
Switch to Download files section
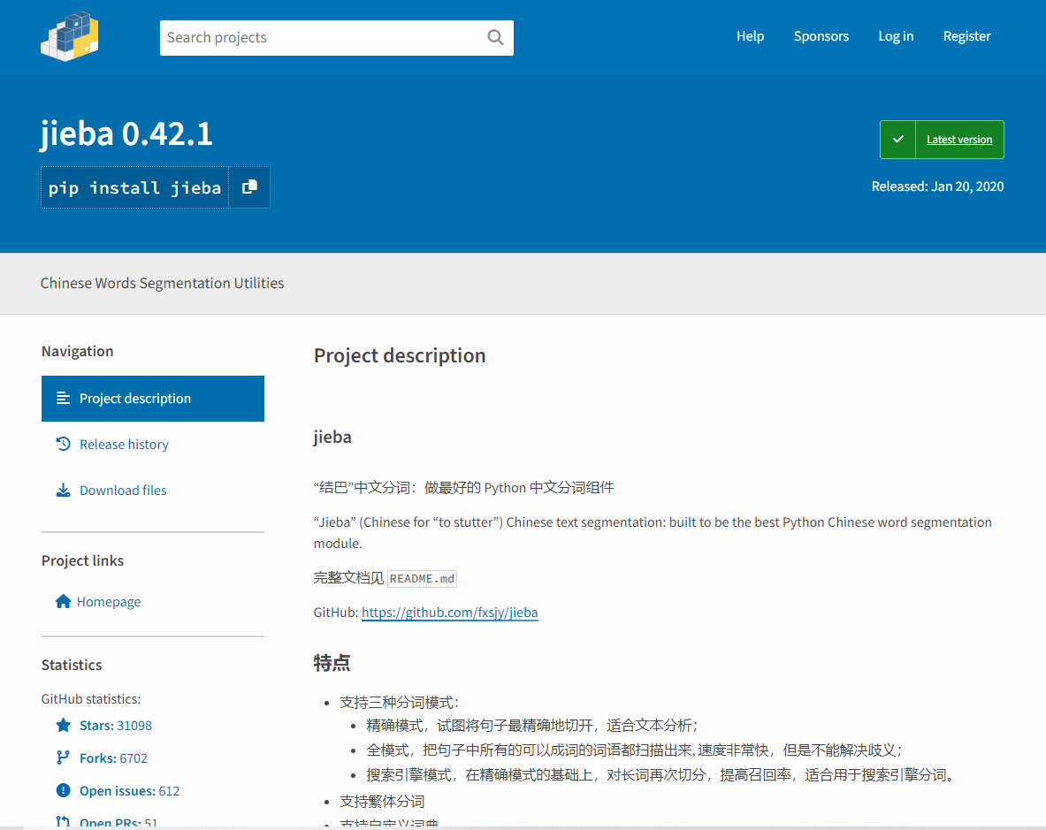click(124, 490)
